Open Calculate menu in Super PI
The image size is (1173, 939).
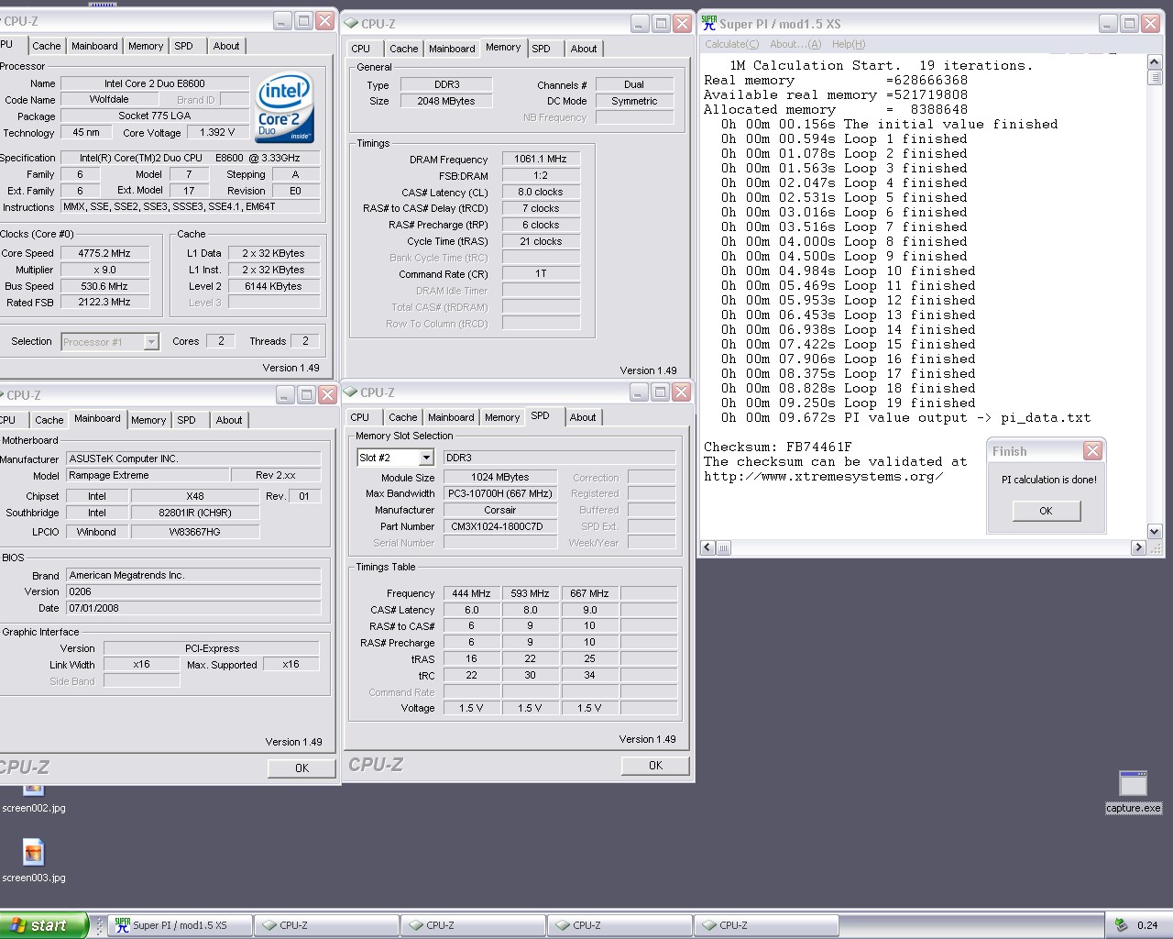[731, 44]
